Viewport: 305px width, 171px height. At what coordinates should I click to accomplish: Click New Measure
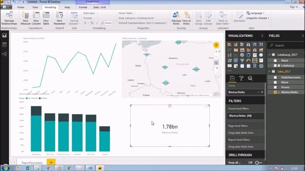(x=25, y=19)
